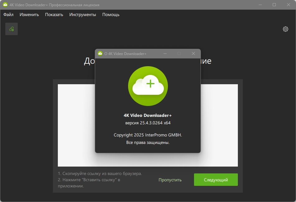The height and width of the screenshot is (202, 296).
Task: Open the Показать menu
Action: point(54,15)
